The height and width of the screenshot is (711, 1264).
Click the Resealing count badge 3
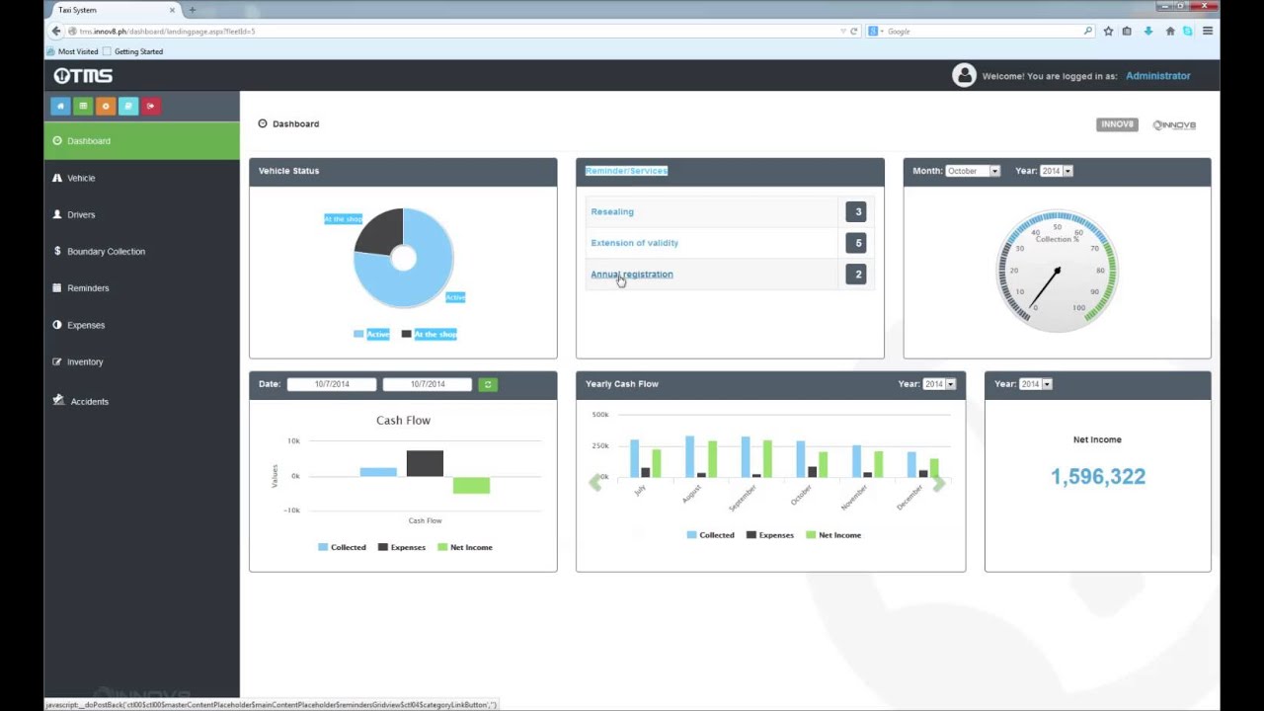click(x=857, y=211)
